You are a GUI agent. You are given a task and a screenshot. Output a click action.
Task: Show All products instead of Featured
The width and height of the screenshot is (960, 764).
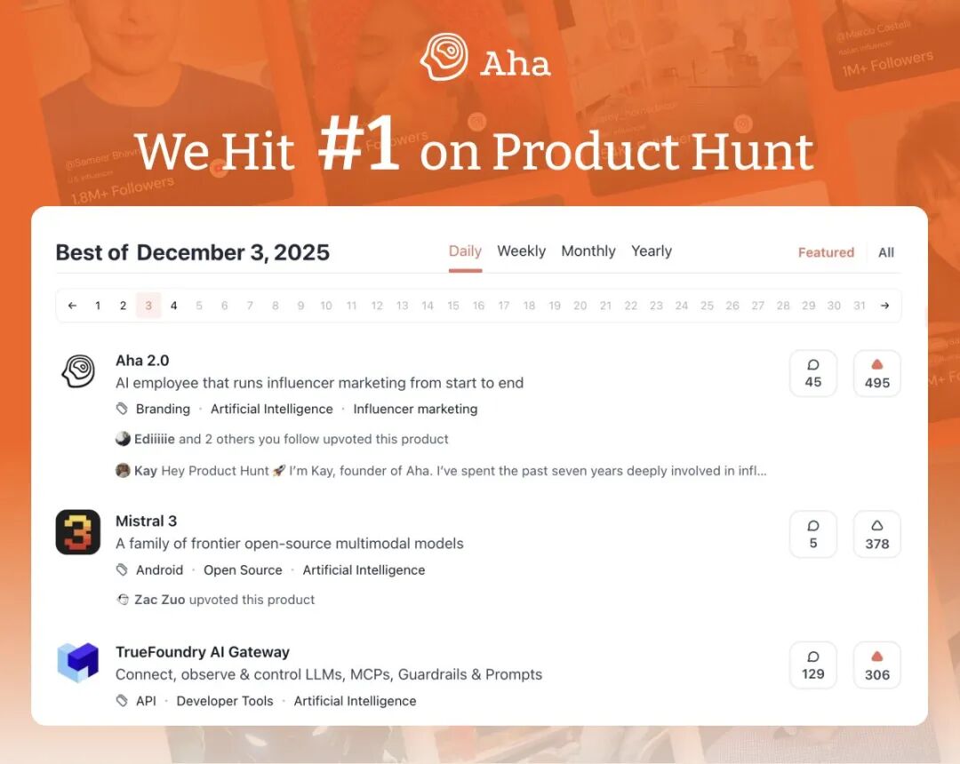(886, 252)
